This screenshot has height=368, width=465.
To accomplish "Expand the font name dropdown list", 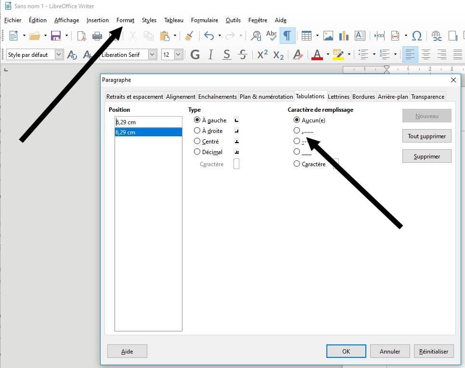I will [x=152, y=54].
